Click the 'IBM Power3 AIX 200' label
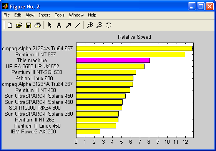This screenshot has height=151, width=216. click(x=33, y=131)
